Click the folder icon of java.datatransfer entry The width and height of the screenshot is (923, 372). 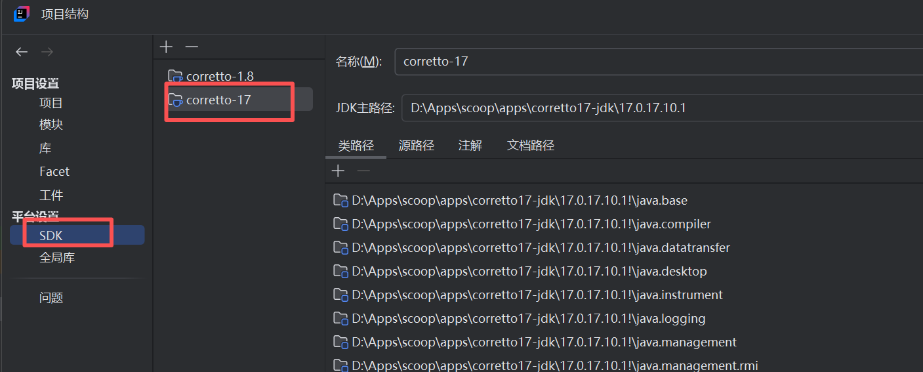(x=340, y=247)
